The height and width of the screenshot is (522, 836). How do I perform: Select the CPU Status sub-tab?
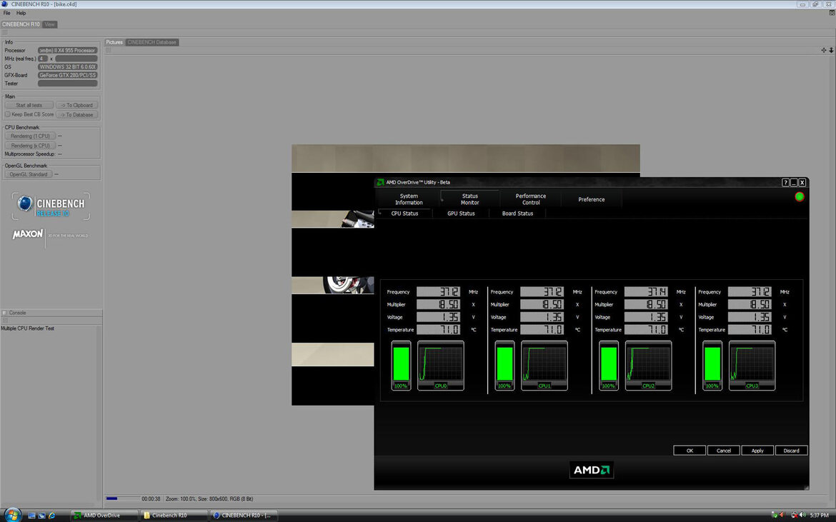click(x=404, y=213)
